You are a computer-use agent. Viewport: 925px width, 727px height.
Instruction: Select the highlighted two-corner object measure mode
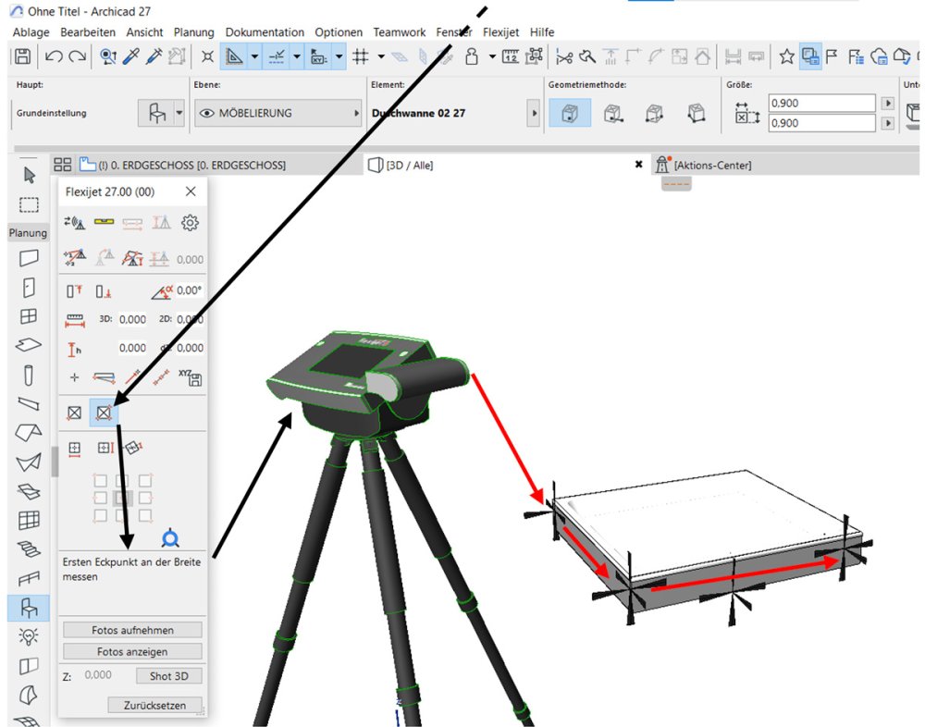(x=104, y=413)
